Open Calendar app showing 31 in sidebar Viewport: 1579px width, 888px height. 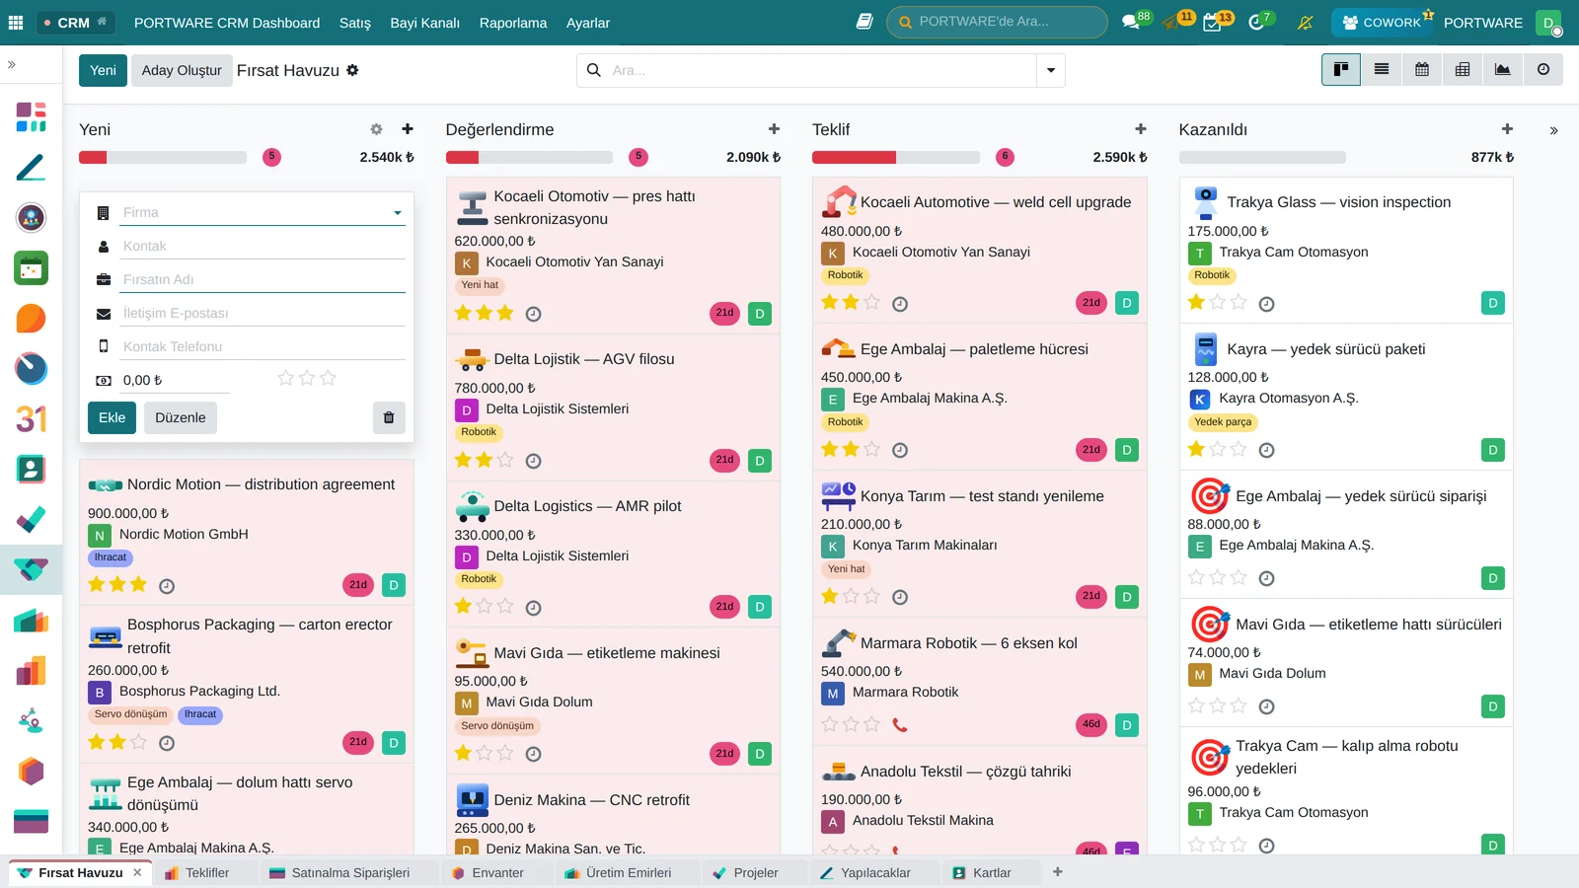tap(31, 419)
